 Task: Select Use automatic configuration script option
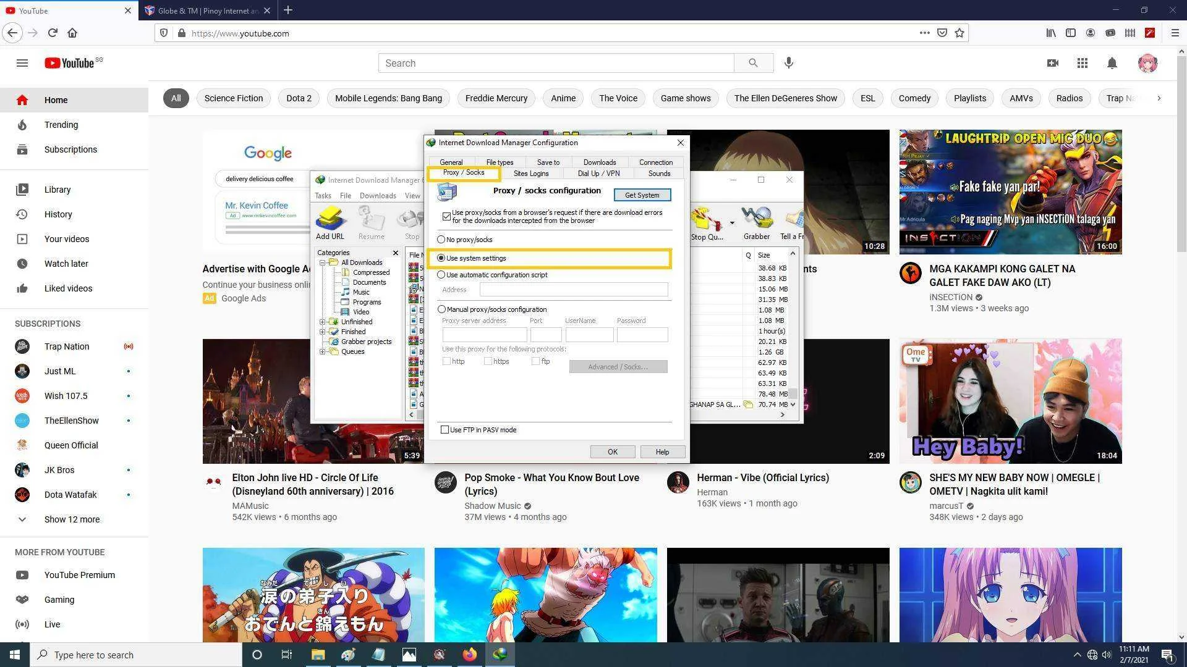[x=492, y=275]
